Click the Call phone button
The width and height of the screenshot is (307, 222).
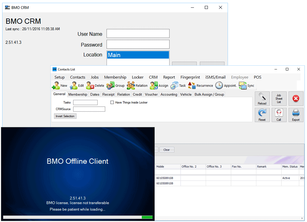pos(279,115)
